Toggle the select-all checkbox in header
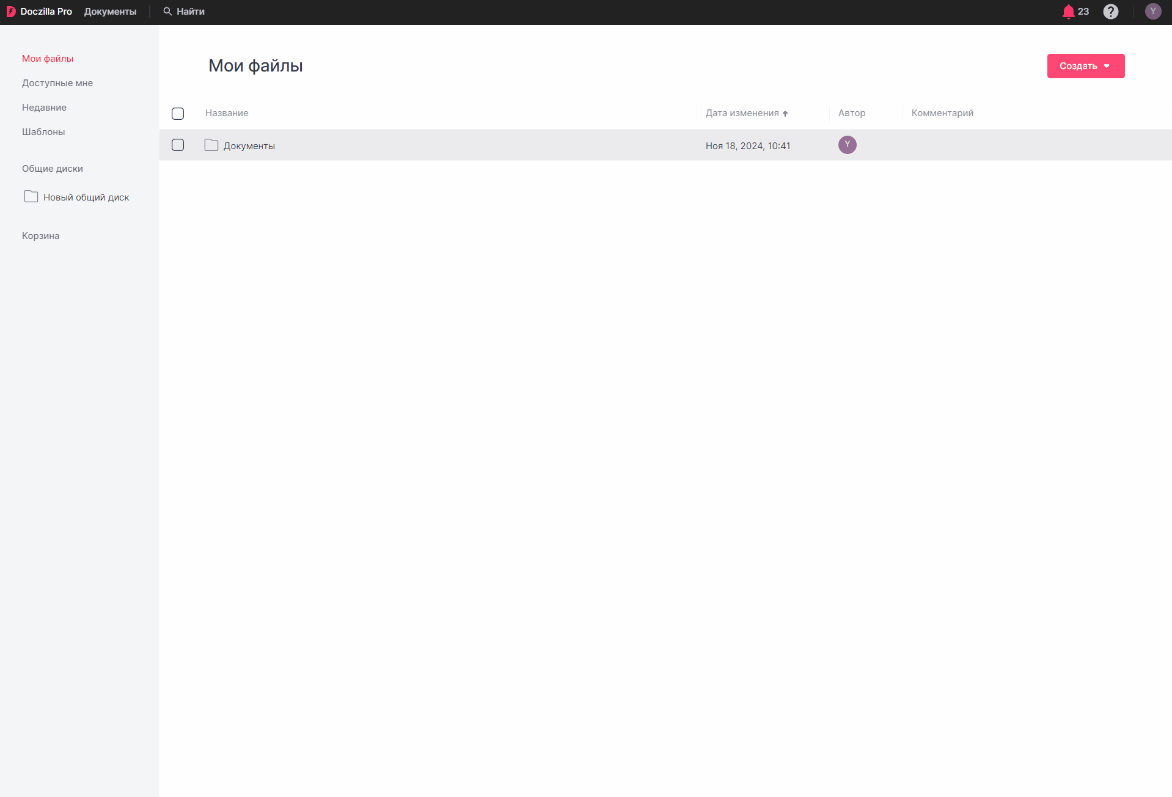The width and height of the screenshot is (1172, 797). click(178, 114)
